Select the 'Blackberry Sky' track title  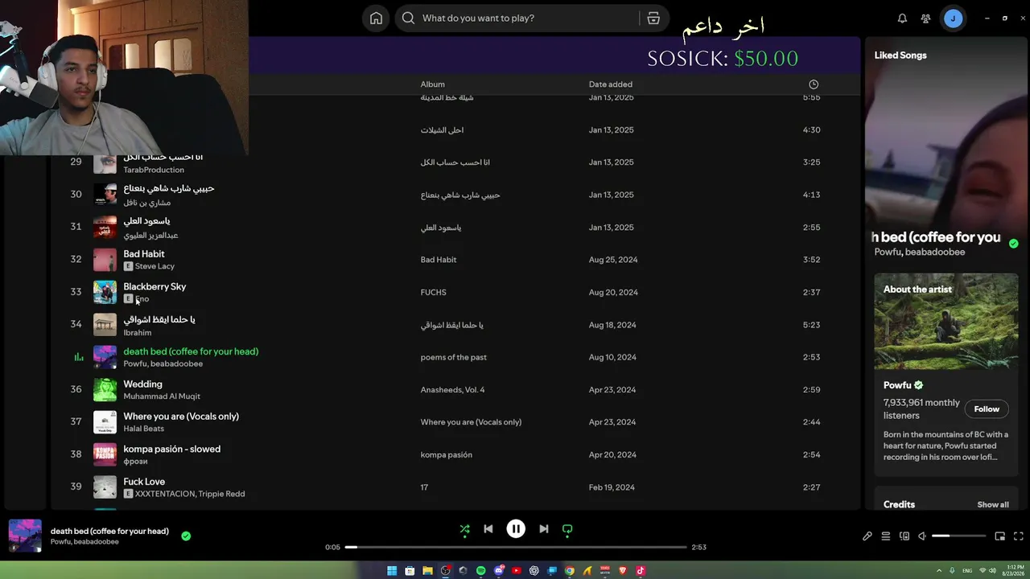[154, 286]
